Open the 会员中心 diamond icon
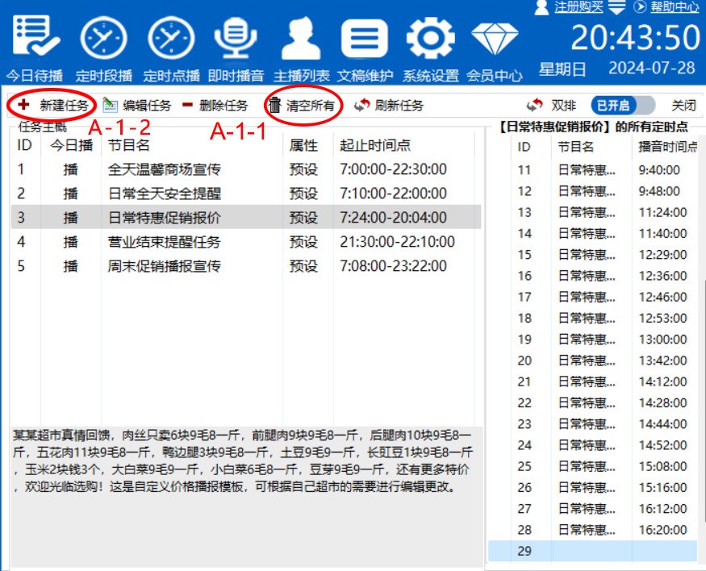 (x=494, y=40)
